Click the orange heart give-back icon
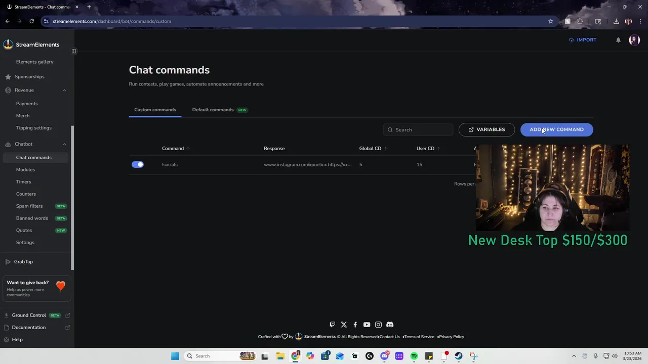The height and width of the screenshot is (364, 648). (x=61, y=286)
